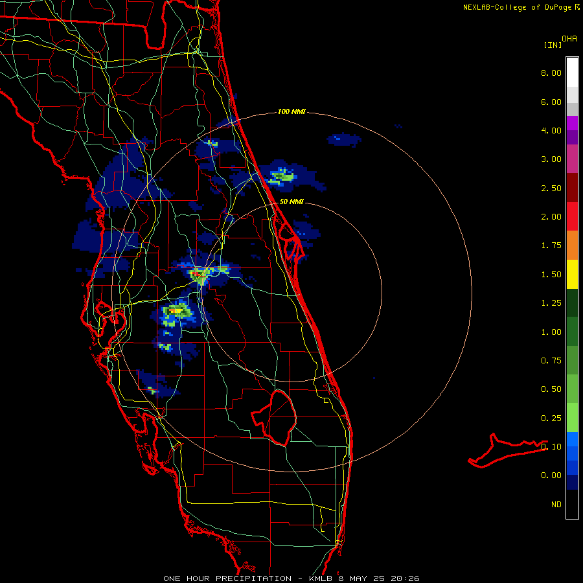Click the 4.00 legend value
This screenshot has height=583, width=583.
pos(551,130)
